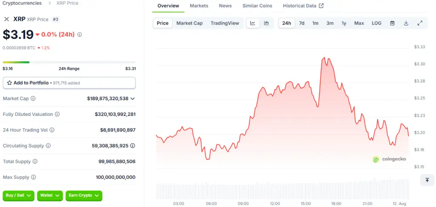
Task: Click the $3.16 range low label
Action: click(x=8, y=69)
